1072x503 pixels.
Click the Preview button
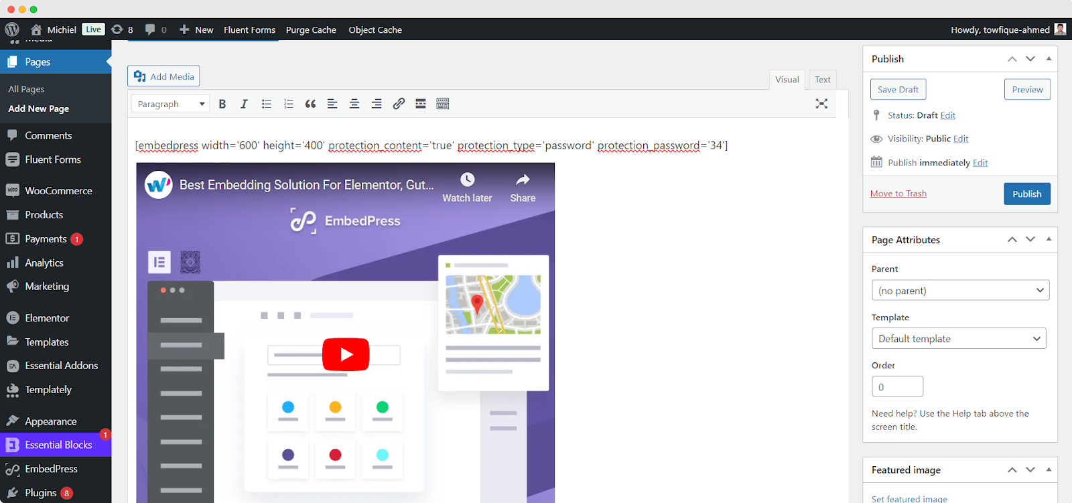[1027, 89]
